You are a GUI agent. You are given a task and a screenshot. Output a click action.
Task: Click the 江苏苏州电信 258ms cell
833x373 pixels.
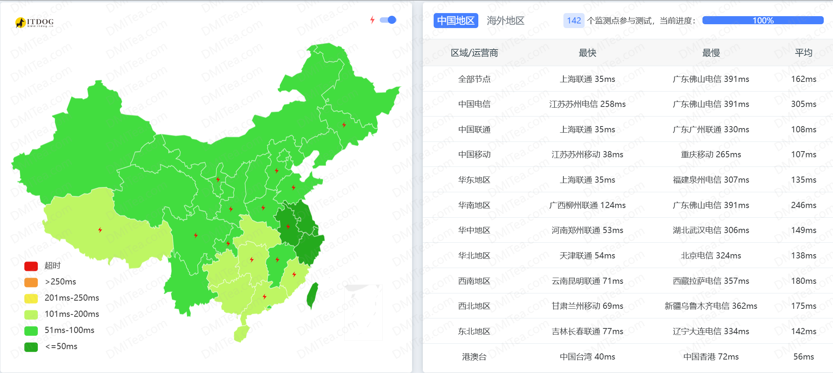click(587, 104)
